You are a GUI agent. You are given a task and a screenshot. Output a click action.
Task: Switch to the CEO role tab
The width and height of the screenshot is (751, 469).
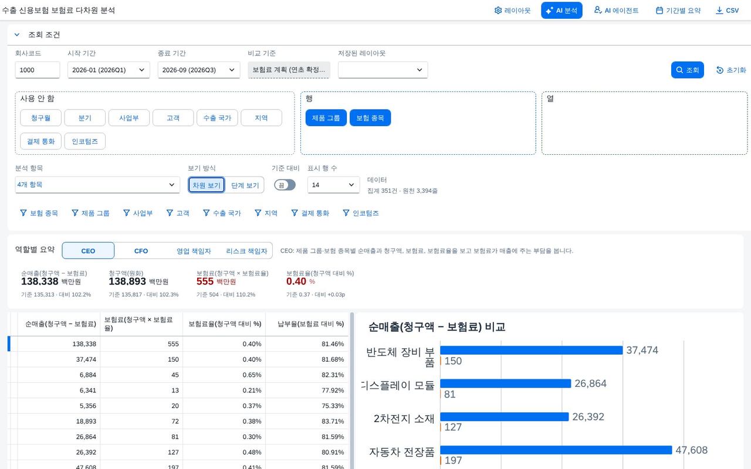(x=88, y=251)
